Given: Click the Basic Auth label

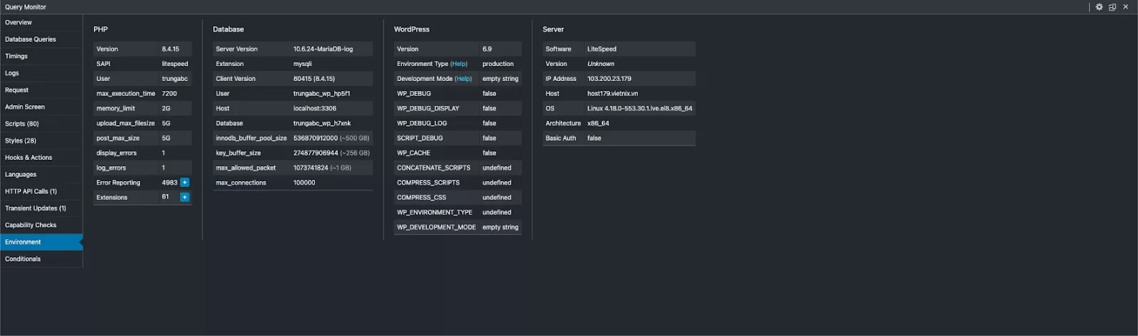Looking at the screenshot, I should 560,139.
